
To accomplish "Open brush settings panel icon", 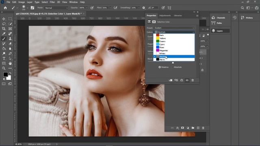I will [32, 8].
